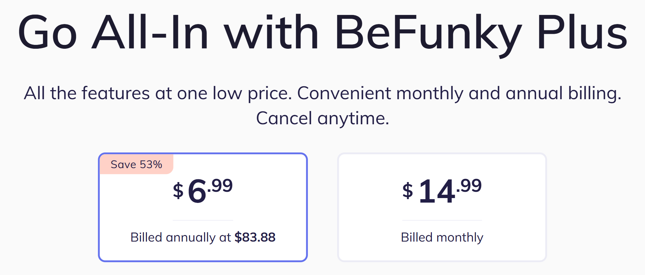
Task: Click the divider line under the $6.99 price
Action: [203, 220]
